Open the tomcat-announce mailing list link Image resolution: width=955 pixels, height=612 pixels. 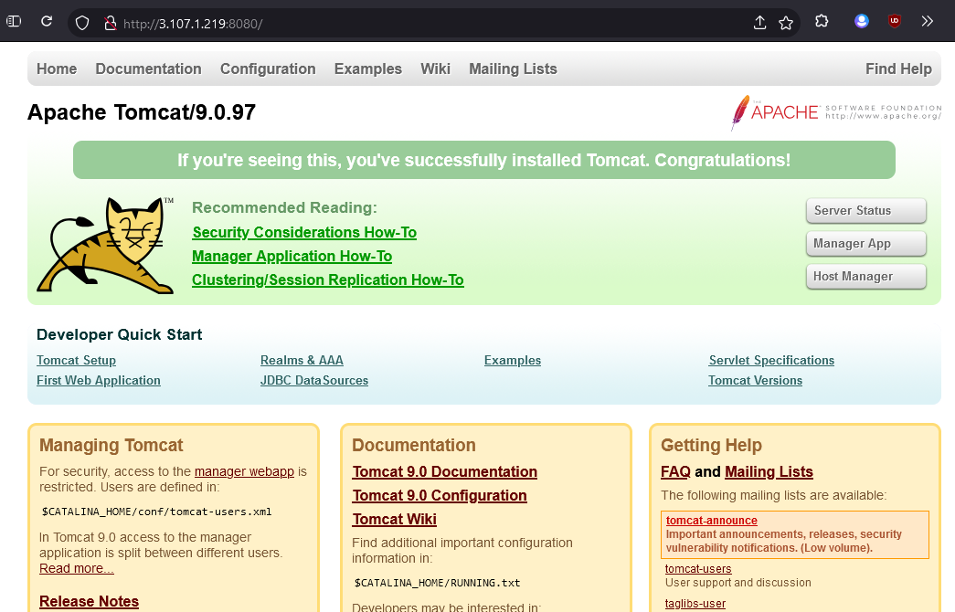711,521
